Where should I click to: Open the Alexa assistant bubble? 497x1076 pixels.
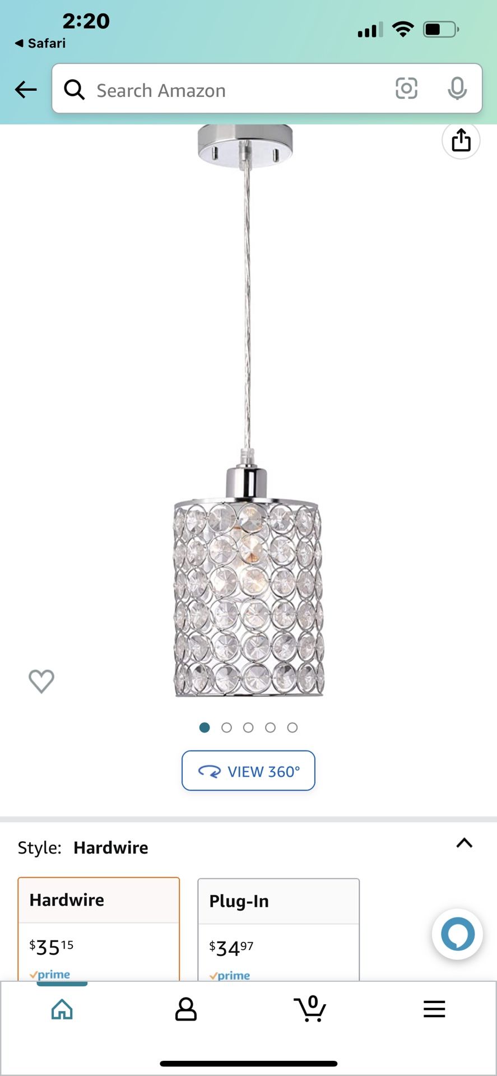pyautogui.click(x=458, y=934)
